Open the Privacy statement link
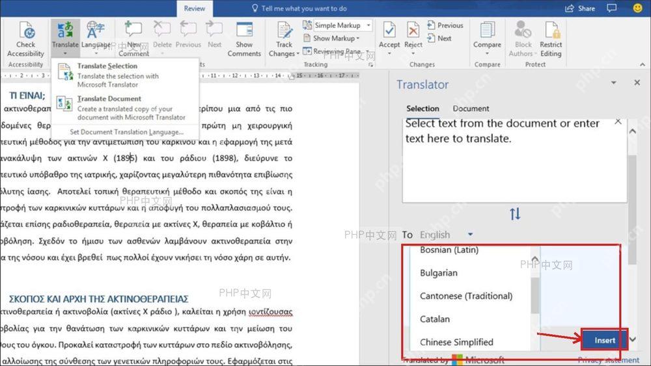Viewport: 651px width, 366px height. (609, 359)
